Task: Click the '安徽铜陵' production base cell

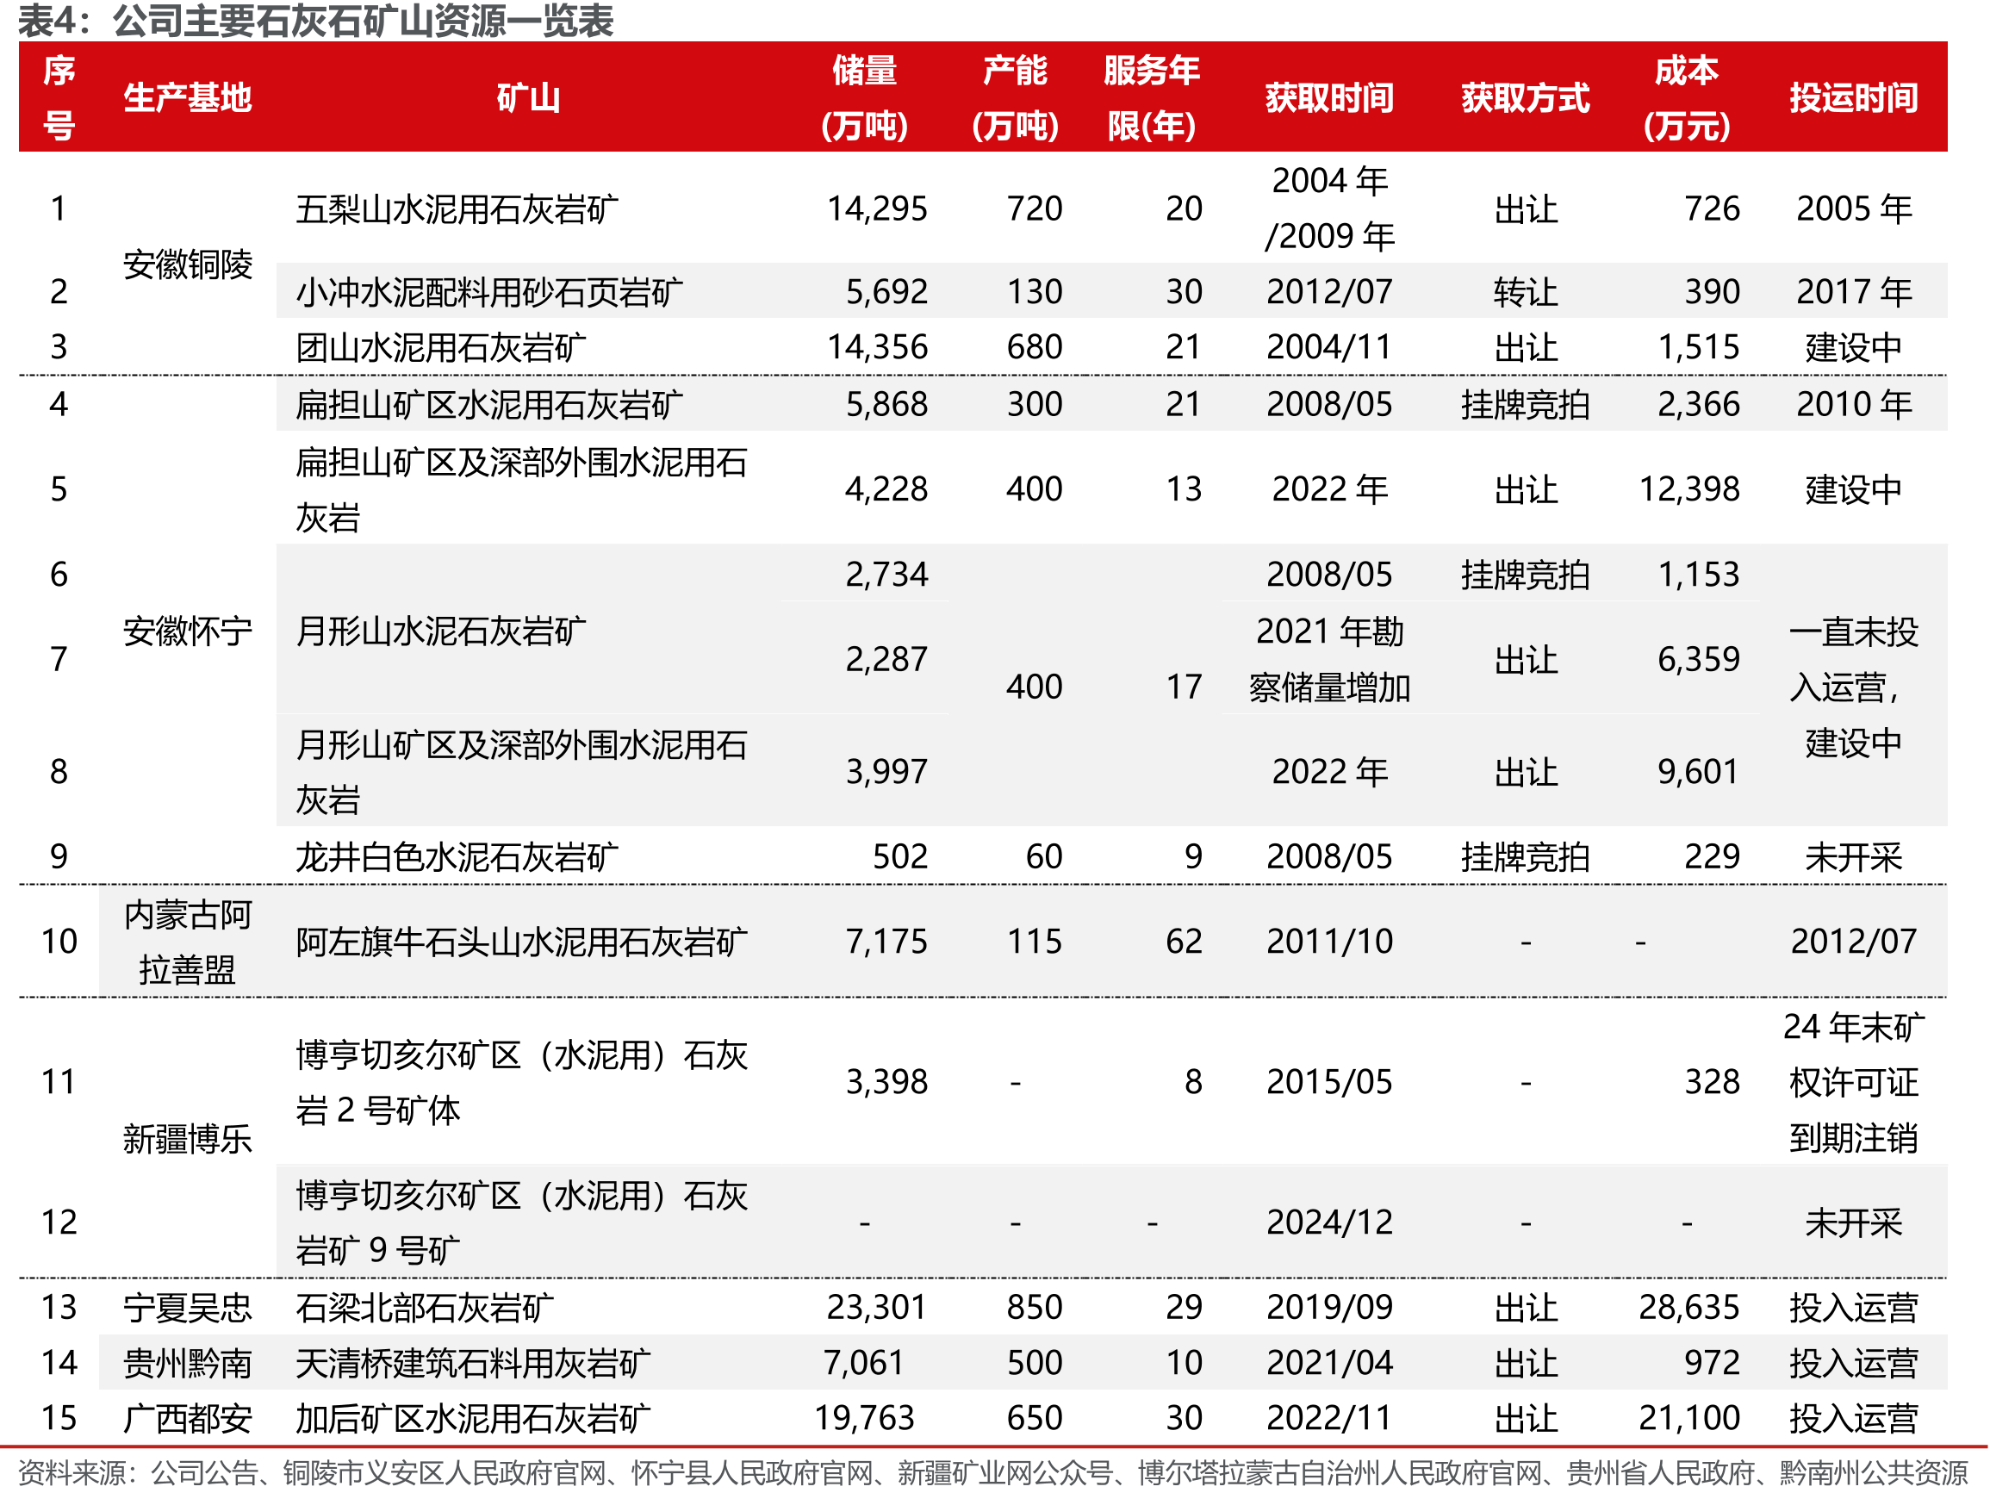Action: coord(187,264)
